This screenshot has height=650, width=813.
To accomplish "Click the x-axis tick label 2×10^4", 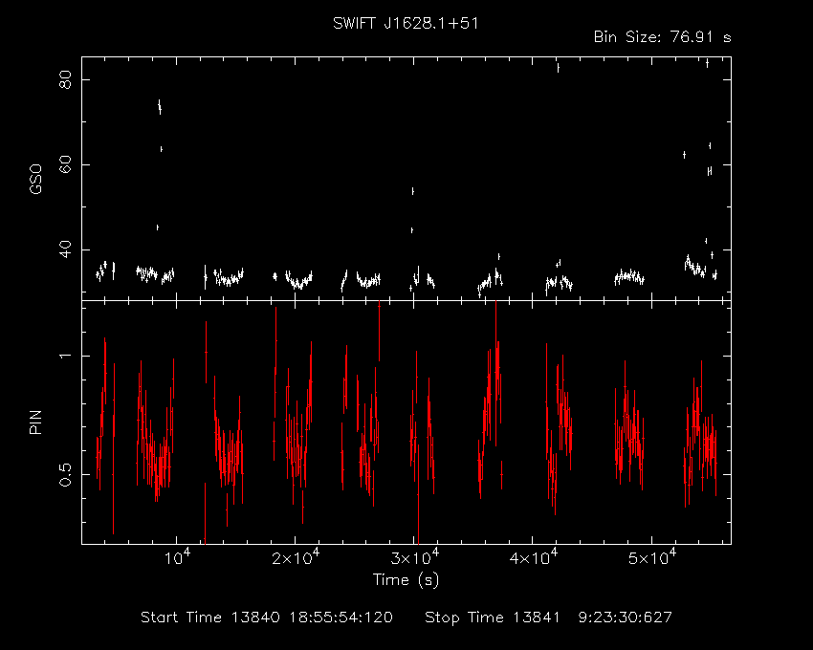I will 295,557.
